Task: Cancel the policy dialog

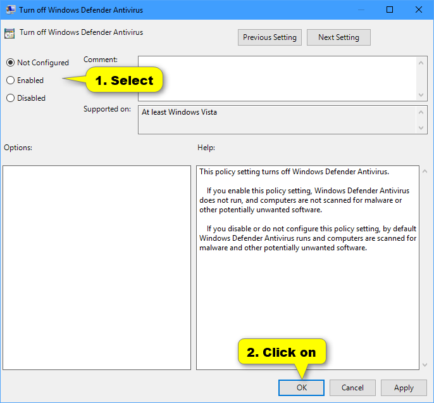Action: [352, 388]
